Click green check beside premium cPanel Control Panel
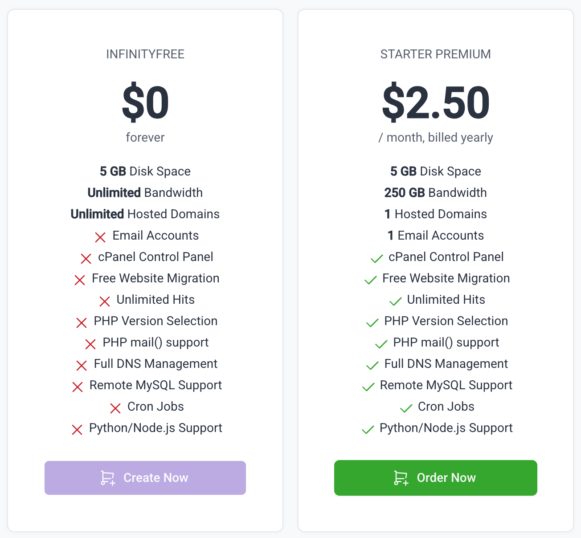The width and height of the screenshot is (581, 538). pyautogui.click(x=376, y=258)
